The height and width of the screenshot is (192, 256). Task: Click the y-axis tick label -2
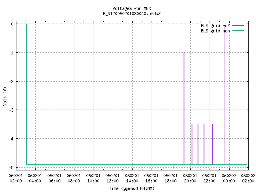11,82
